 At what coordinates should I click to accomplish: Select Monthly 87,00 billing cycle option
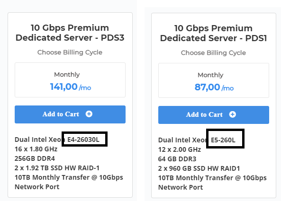(214, 80)
